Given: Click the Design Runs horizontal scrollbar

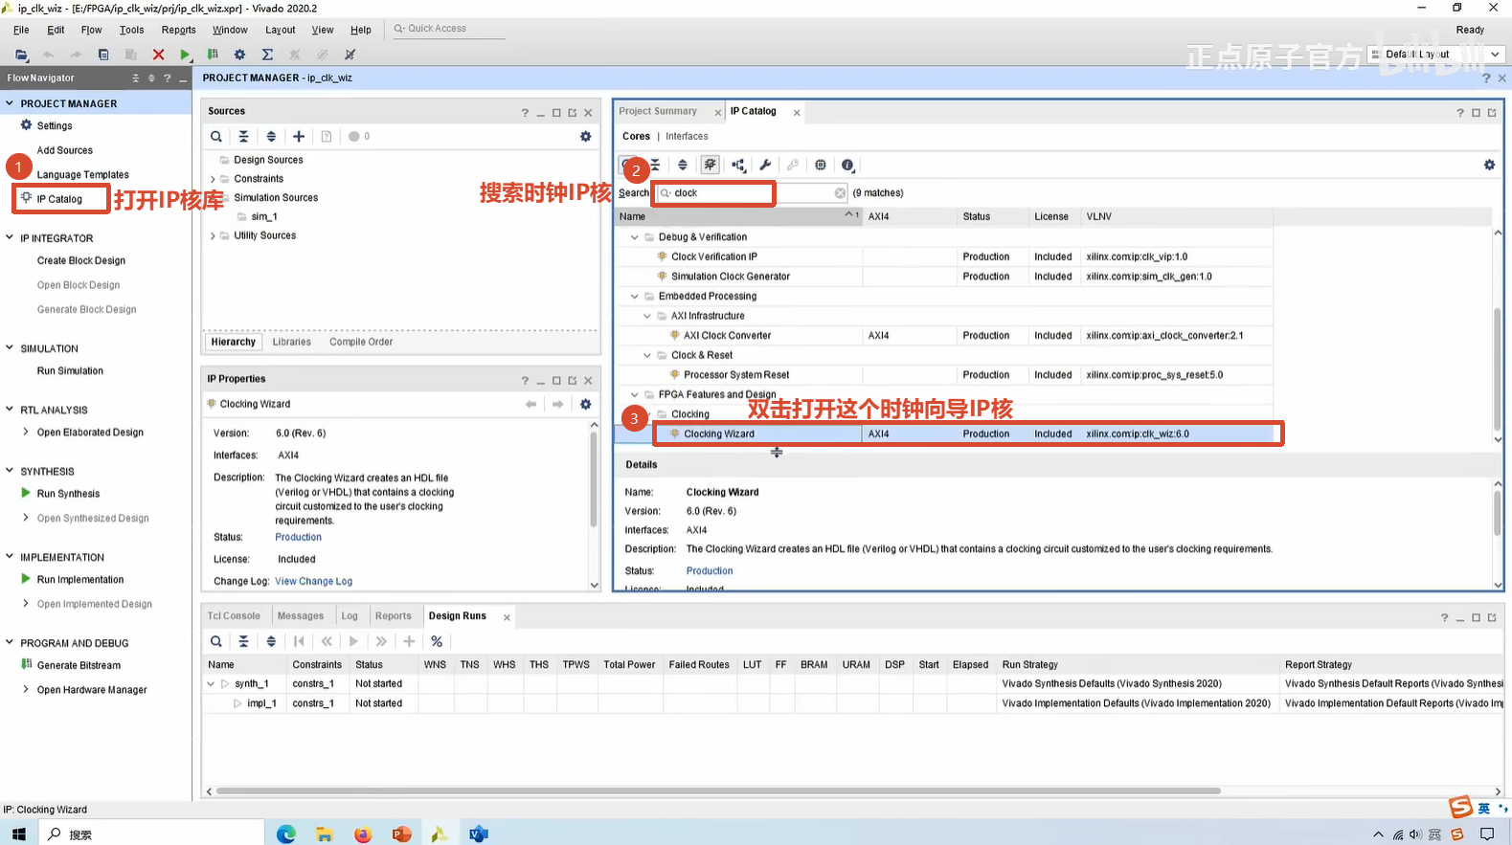Looking at the screenshot, I should 718,791.
